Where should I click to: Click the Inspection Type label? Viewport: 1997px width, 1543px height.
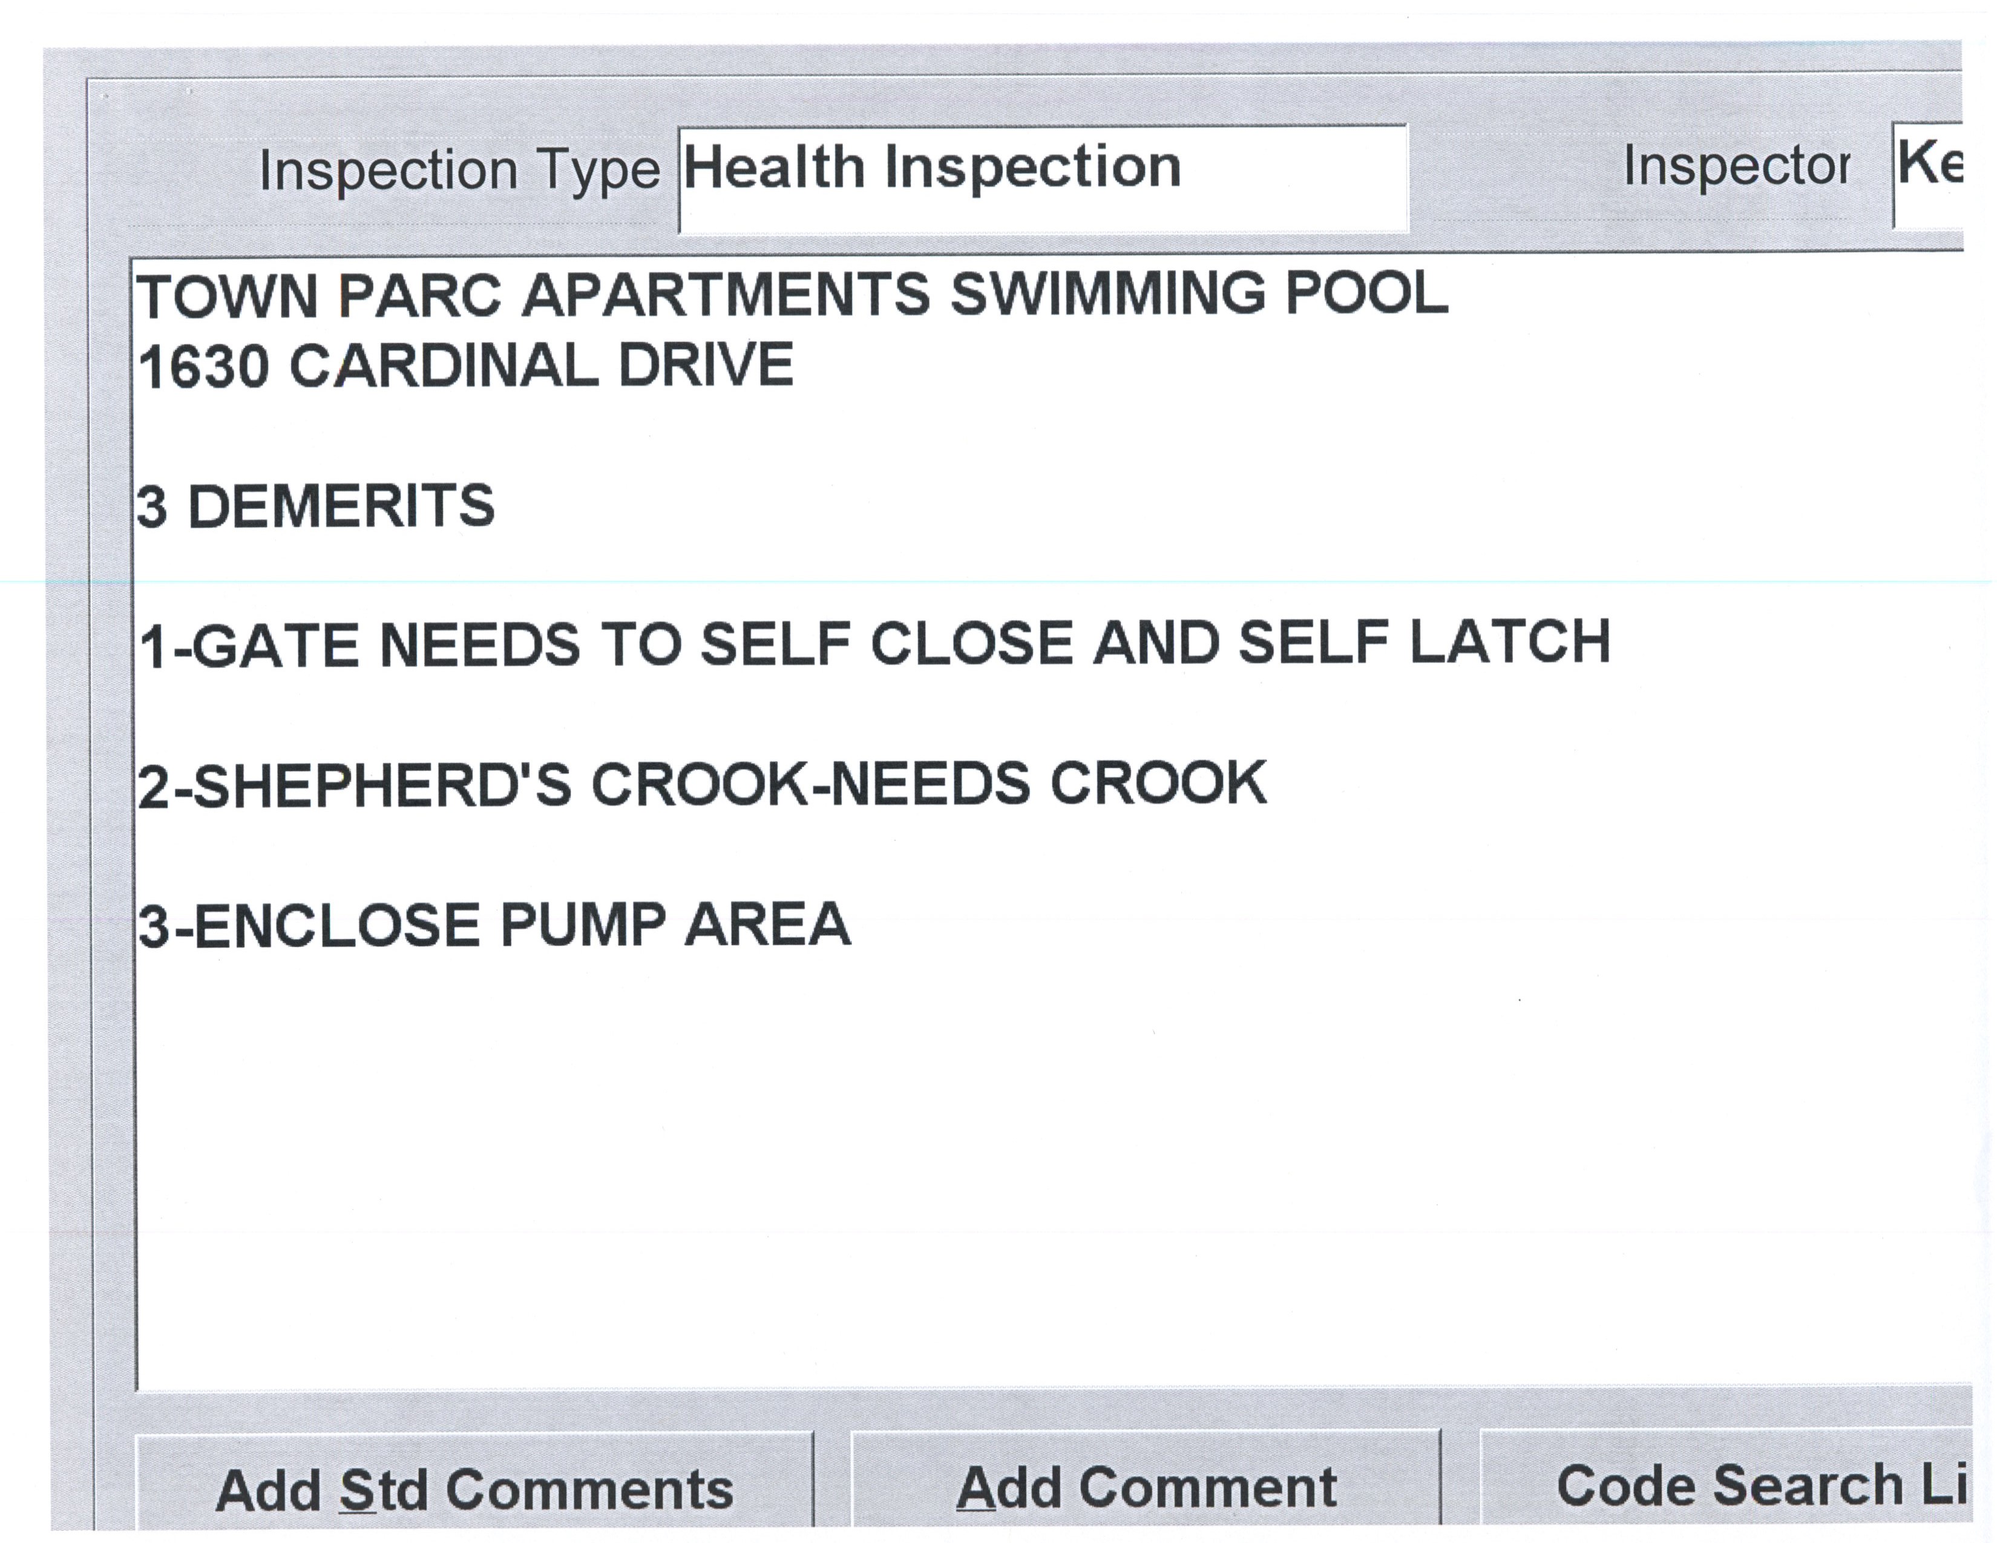coord(459,171)
